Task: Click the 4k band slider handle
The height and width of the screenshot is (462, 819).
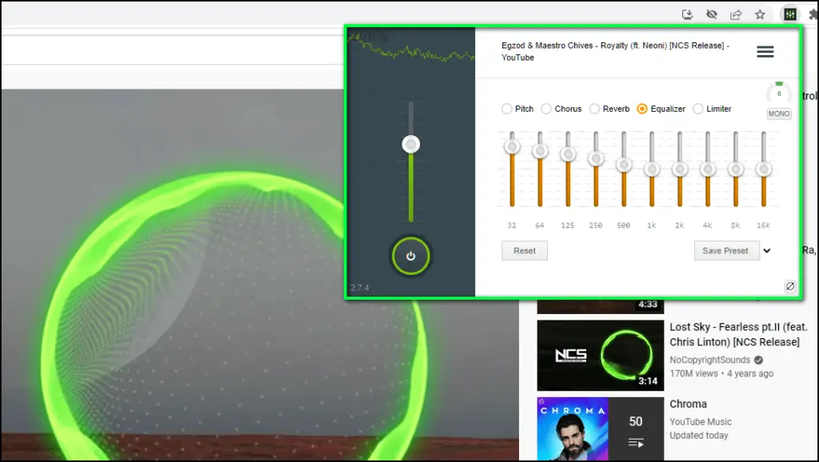Action: click(x=708, y=169)
